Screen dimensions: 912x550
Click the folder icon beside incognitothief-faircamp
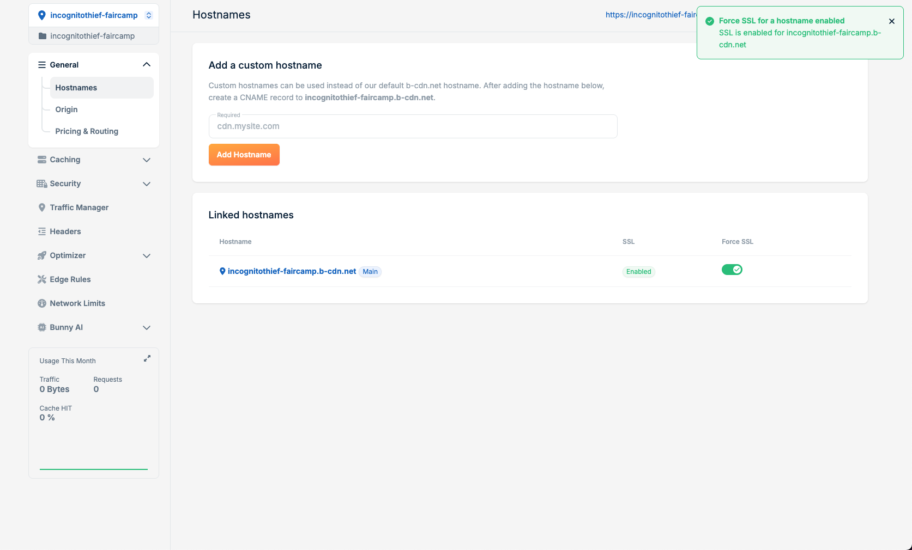click(x=43, y=36)
